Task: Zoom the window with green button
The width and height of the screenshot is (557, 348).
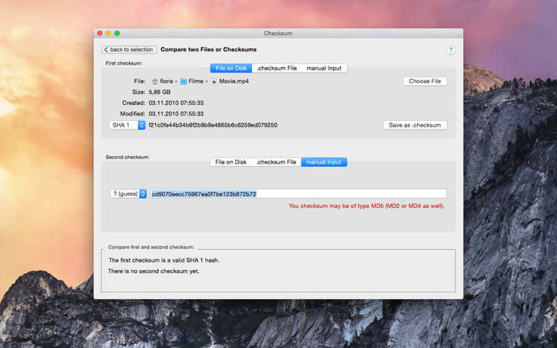Action: click(x=117, y=33)
